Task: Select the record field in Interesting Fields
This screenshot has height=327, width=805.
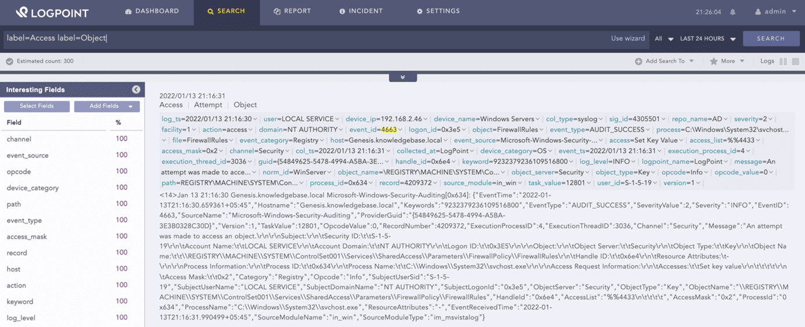Action: pos(17,253)
